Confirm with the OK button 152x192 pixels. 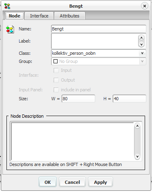point(47,182)
